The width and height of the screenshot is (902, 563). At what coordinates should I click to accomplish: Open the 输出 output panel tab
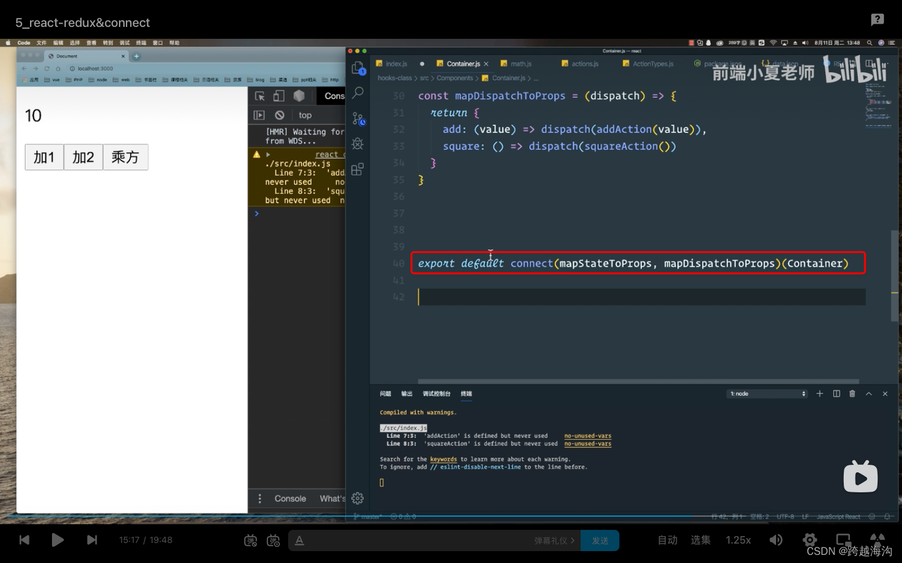click(x=407, y=393)
